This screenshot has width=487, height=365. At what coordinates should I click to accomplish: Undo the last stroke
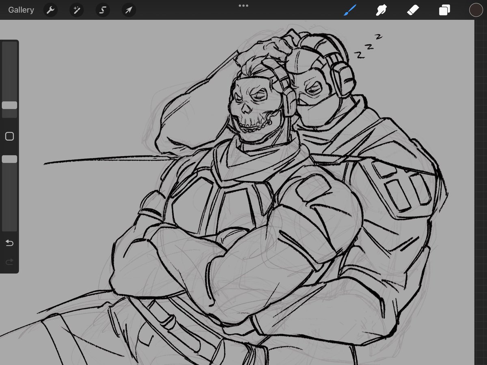(9, 243)
